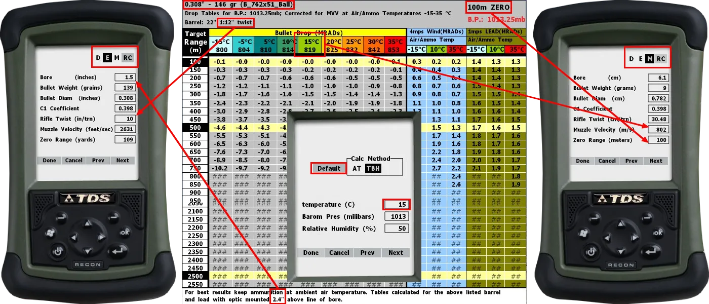Tap the enter key on the imperial-units handheld

pyautogui.click(x=117, y=250)
